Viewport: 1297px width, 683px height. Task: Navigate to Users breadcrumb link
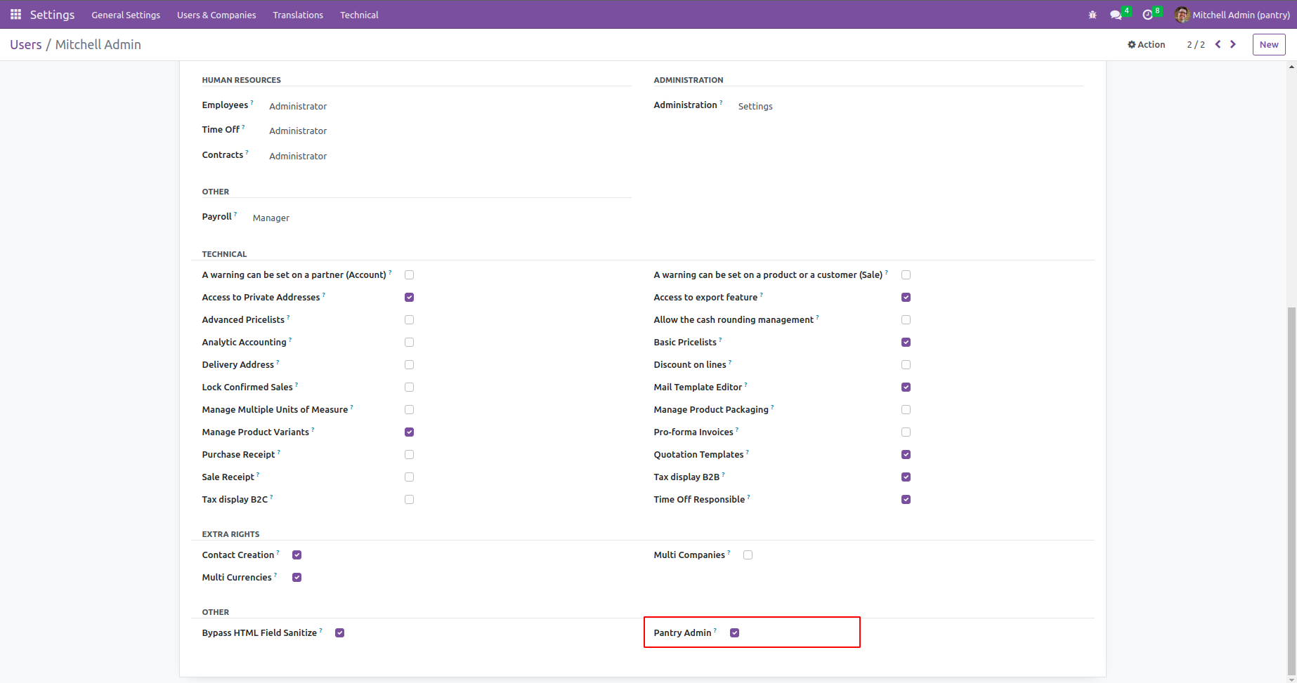point(26,44)
